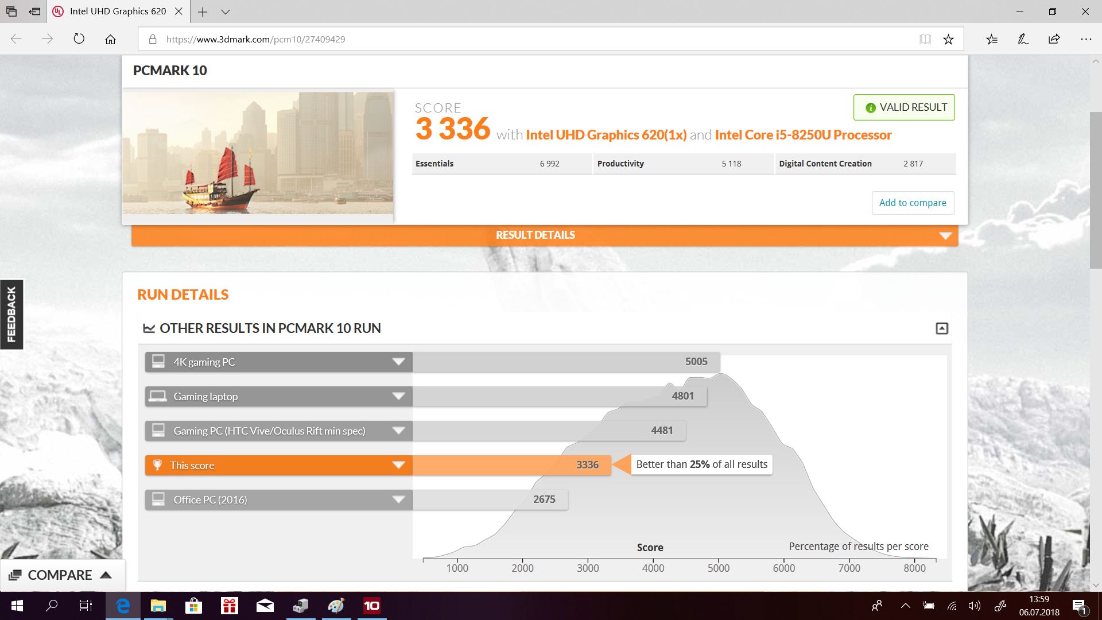Add this page to favorites with the star icon
Image resolution: width=1102 pixels, height=620 pixels.
948,38
